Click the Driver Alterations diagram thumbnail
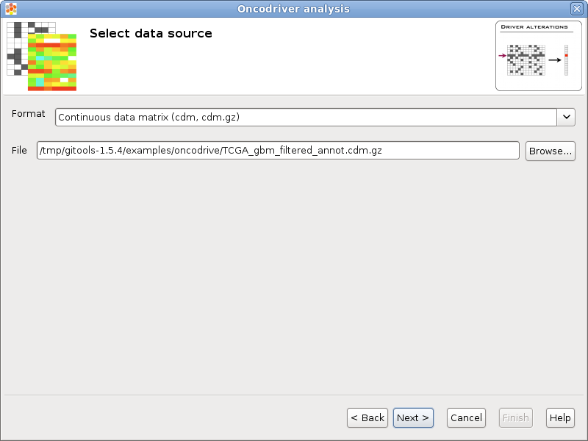This screenshot has width=588, height=441. click(x=539, y=56)
